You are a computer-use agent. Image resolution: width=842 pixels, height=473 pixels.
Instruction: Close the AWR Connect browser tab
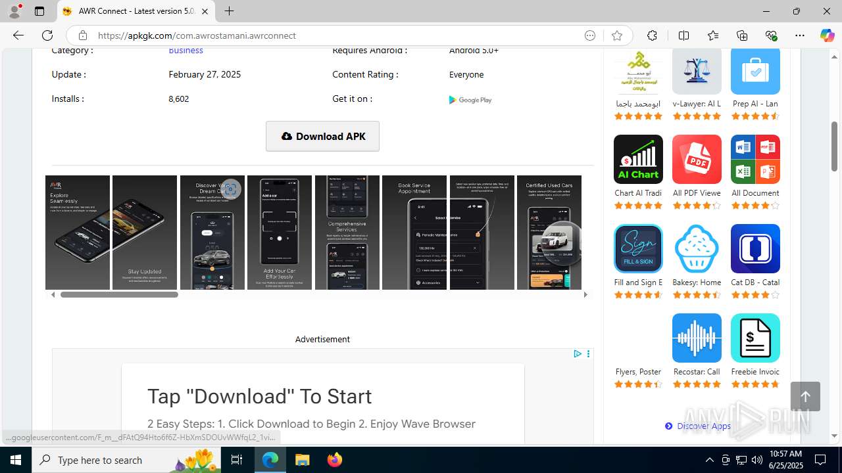point(205,11)
